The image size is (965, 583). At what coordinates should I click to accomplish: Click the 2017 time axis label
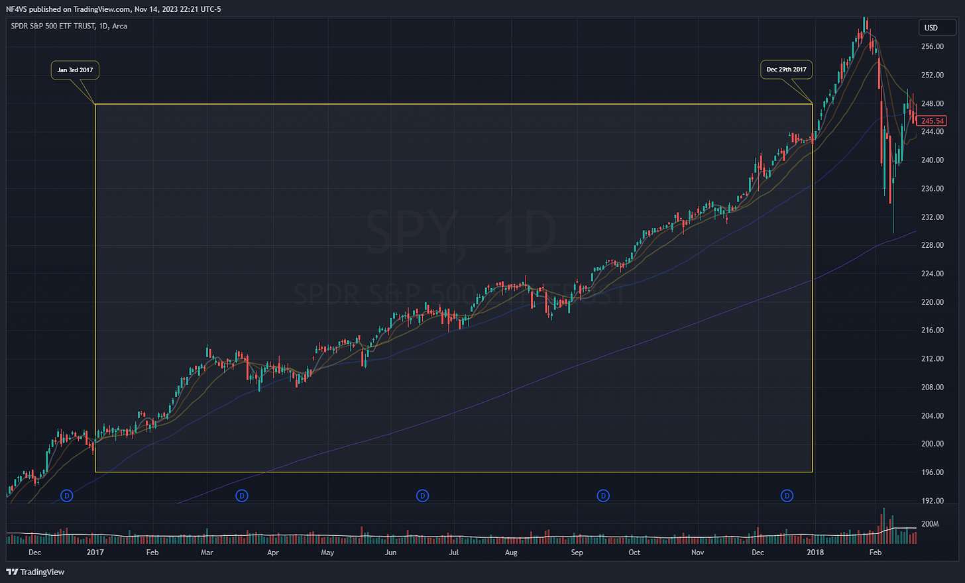point(95,553)
